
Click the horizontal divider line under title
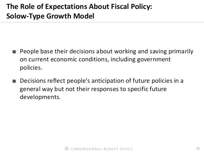(x=102, y=22)
